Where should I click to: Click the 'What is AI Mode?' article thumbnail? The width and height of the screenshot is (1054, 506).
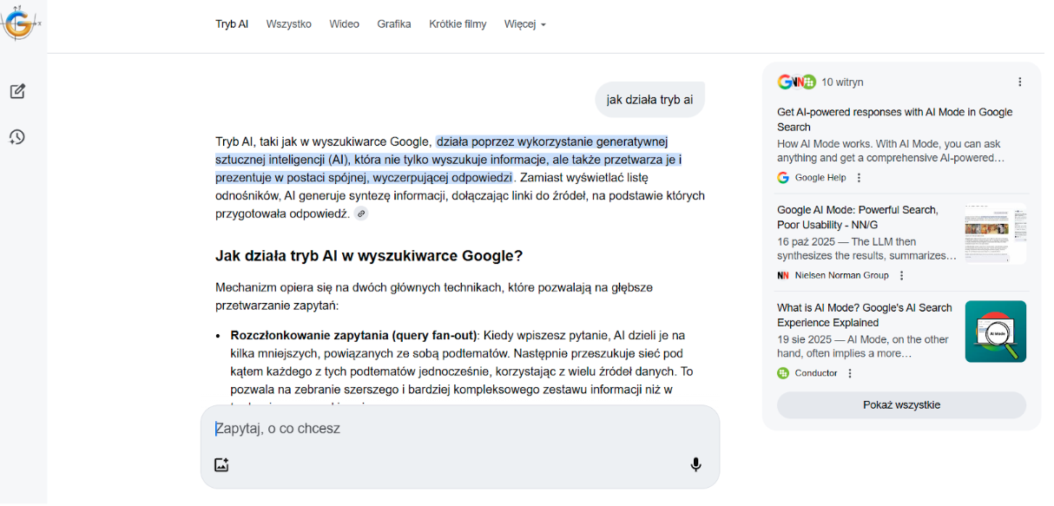tap(995, 332)
